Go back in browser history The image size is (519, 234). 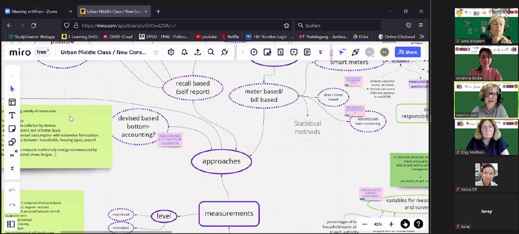click(x=9, y=25)
